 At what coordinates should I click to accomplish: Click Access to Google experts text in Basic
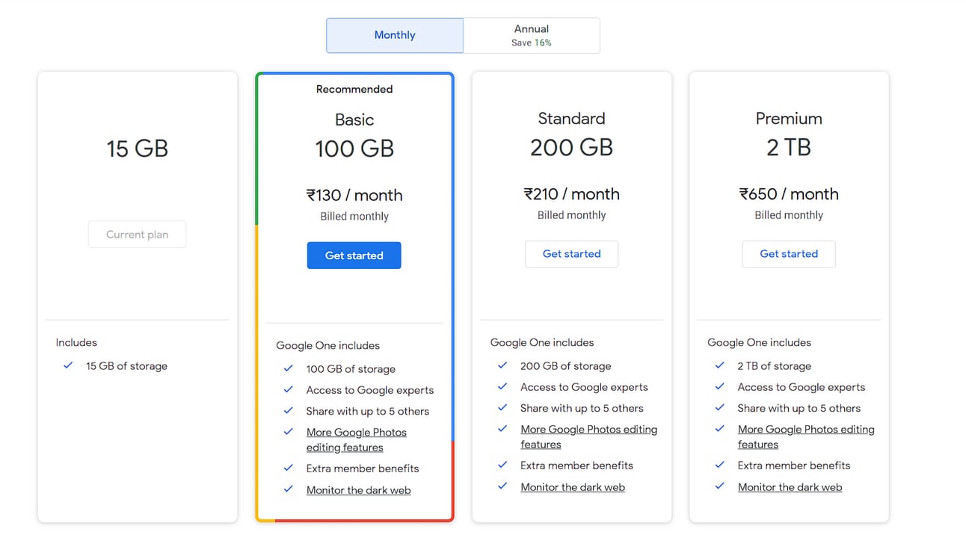pyautogui.click(x=369, y=390)
